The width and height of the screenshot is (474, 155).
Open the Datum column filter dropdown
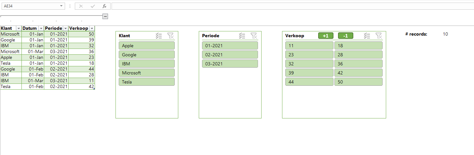coord(41,28)
